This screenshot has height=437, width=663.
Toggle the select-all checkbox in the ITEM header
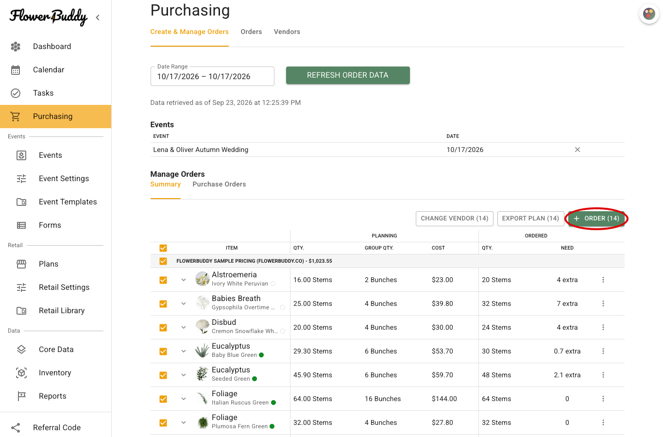(x=163, y=248)
